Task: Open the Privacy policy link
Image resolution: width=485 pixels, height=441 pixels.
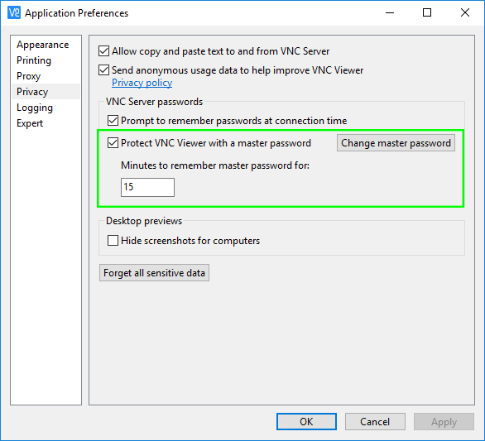Action: 142,83
